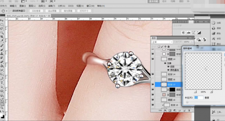The width and height of the screenshot is (225, 121).
Task: Click foreground color swatch in toolbox
Action: (1, 115)
